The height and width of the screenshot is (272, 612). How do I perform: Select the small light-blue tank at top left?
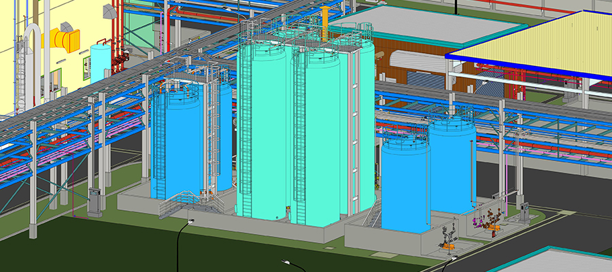coord(101,60)
